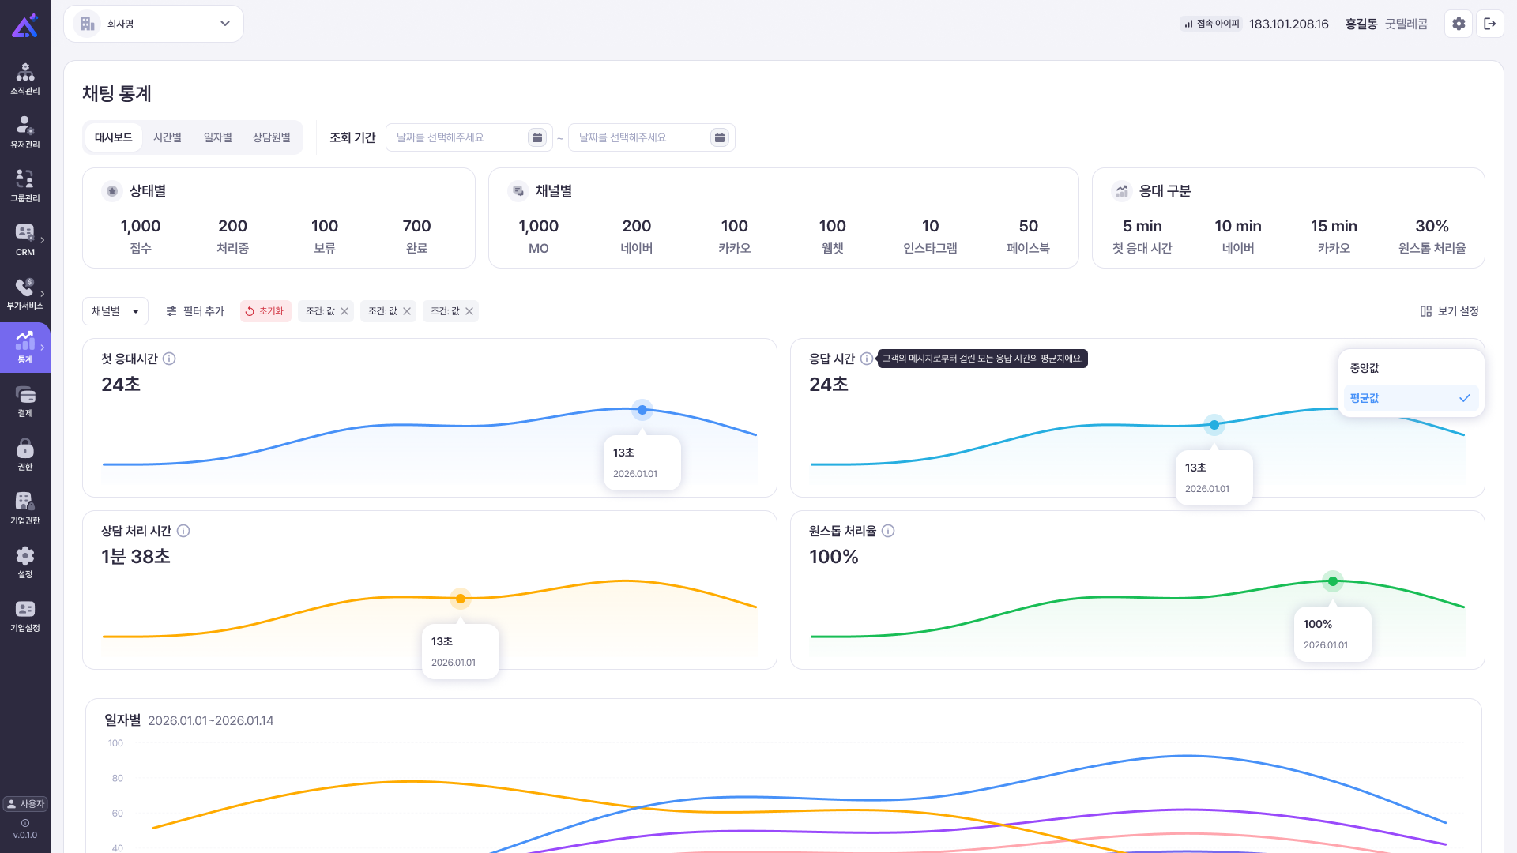Screen dimensions: 1517x853
Task: Expand the 채널별 dropdown selector
Action: tap(115, 311)
